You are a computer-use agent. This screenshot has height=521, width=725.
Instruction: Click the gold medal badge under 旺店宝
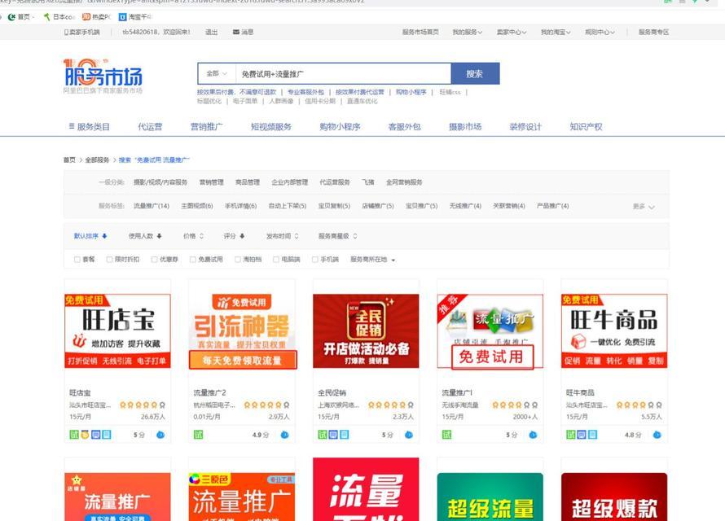point(85,435)
